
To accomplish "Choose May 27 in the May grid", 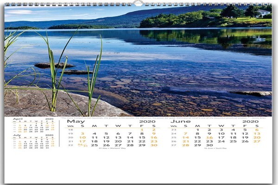I will (118, 145).
